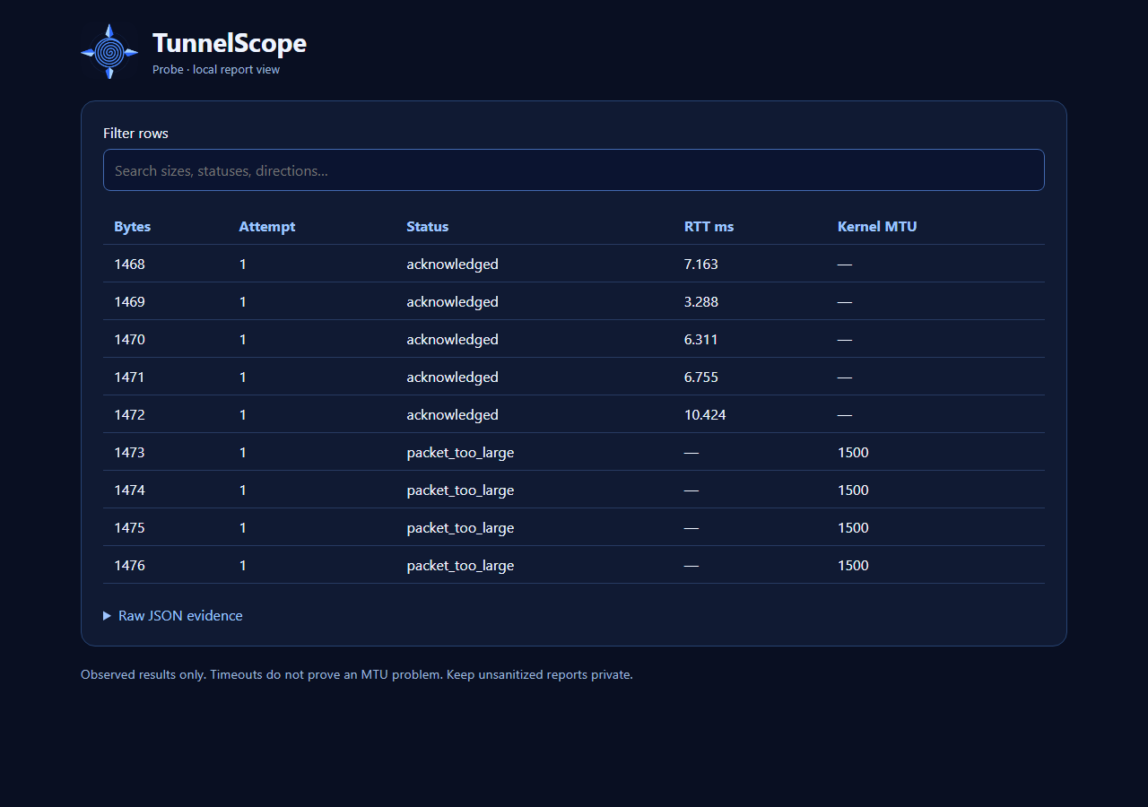The width and height of the screenshot is (1148, 807).
Task: Click the TunnelScope compass spiral logo
Action: [109, 52]
